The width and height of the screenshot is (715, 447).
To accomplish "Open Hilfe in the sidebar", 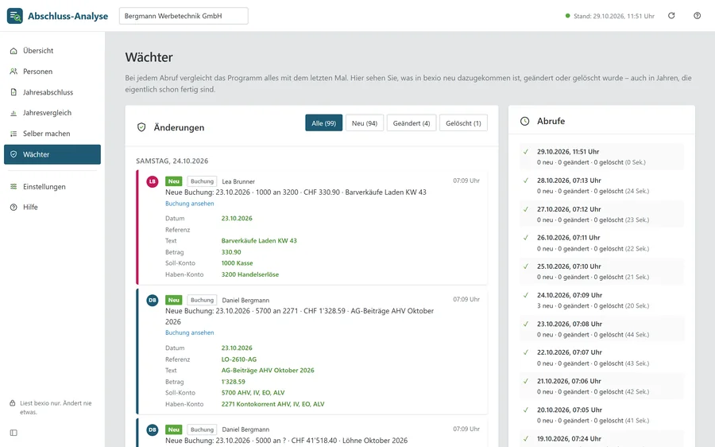I will pos(52,207).
